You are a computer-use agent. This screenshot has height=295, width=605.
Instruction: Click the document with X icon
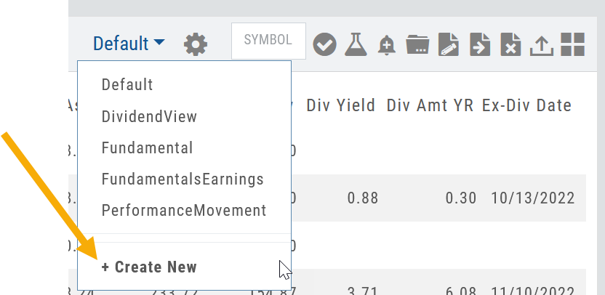point(510,44)
